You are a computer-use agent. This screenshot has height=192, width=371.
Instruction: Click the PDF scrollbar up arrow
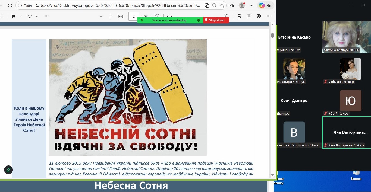272,24
